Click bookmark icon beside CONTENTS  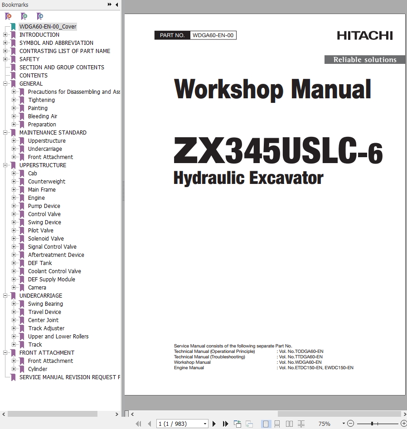(x=13, y=76)
